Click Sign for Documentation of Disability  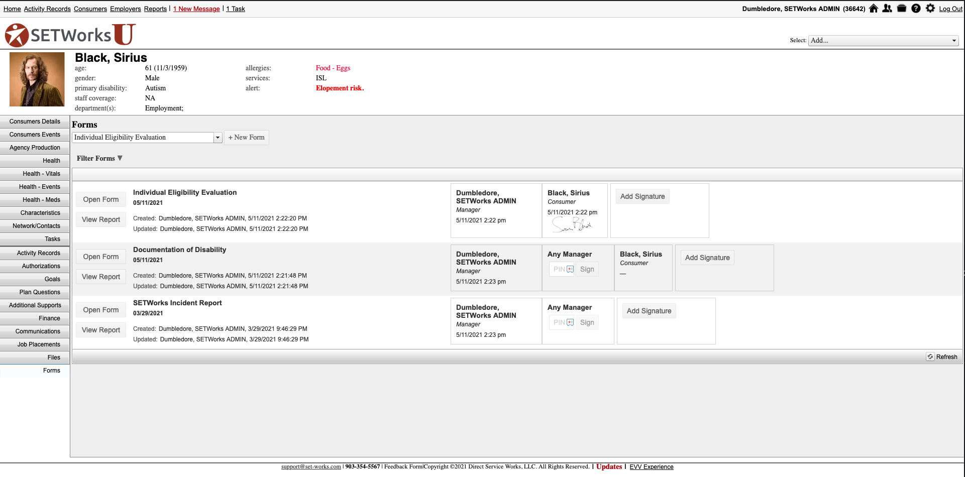pos(587,269)
